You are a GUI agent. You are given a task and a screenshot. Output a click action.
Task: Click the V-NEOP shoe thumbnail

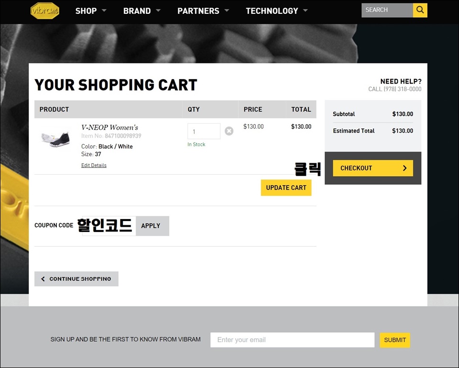55,139
